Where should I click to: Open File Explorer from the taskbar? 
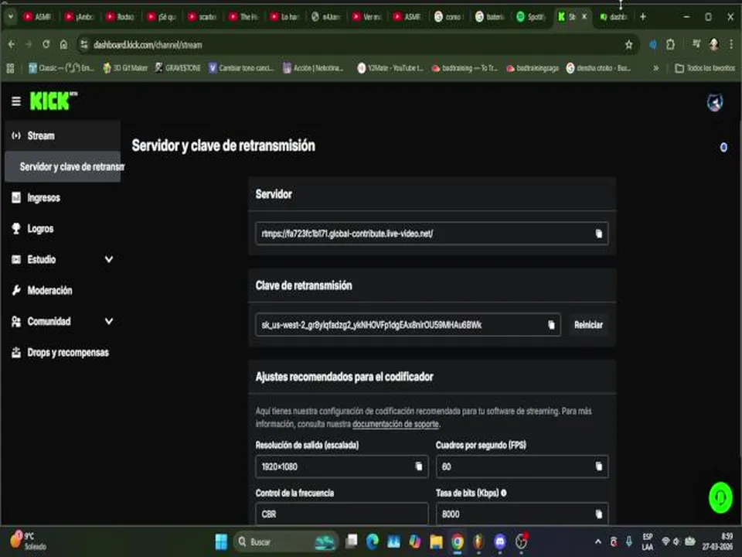pos(436,542)
